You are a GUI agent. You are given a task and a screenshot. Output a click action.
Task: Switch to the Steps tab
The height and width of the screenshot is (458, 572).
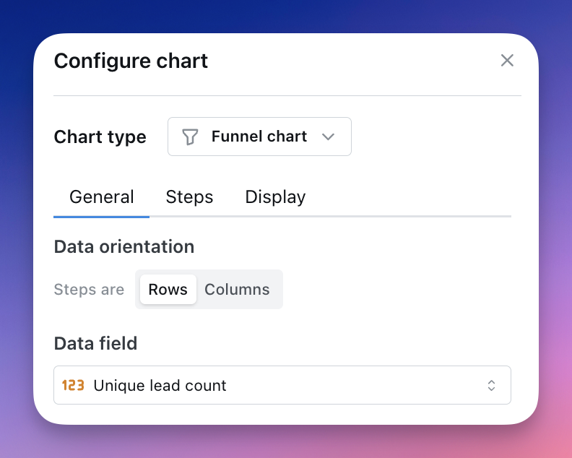(189, 196)
